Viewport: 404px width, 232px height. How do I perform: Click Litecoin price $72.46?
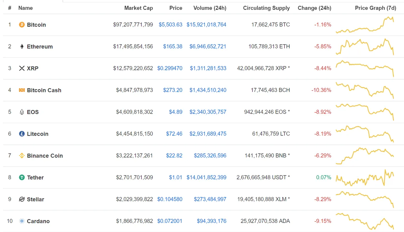pos(174,134)
